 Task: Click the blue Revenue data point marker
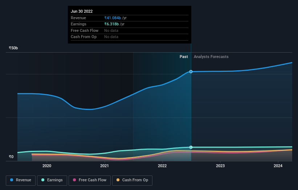(x=191, y=71)
